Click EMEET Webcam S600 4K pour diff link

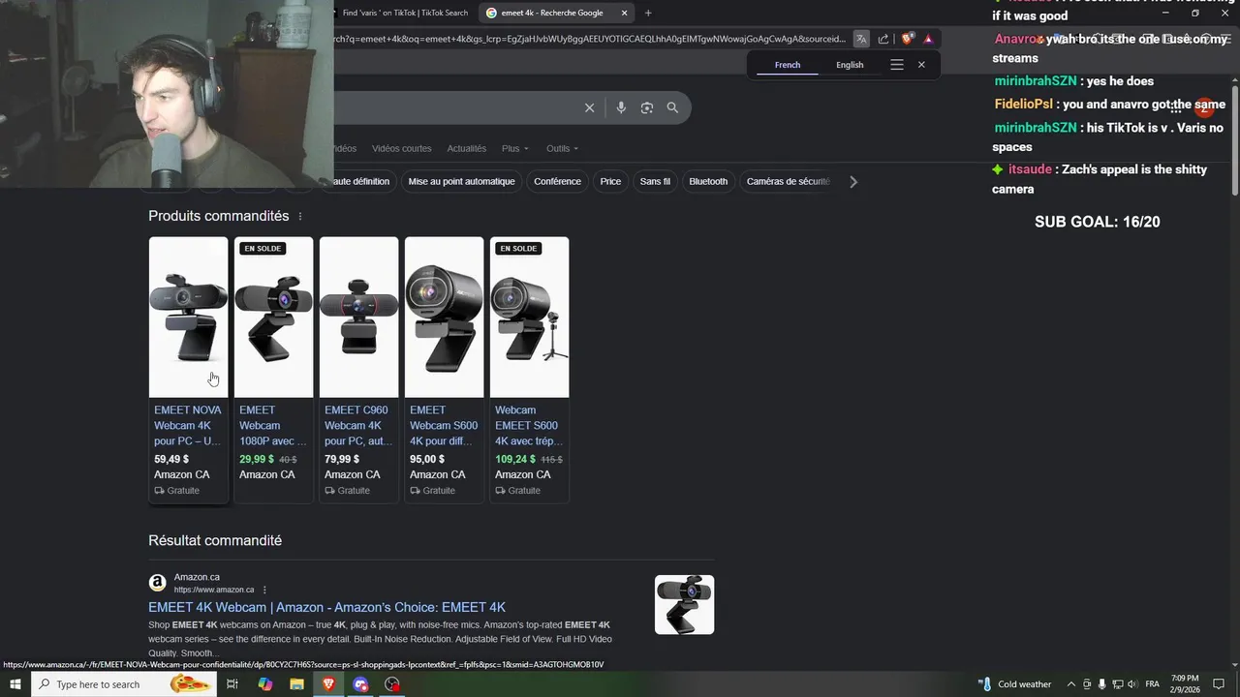[444, 425]
